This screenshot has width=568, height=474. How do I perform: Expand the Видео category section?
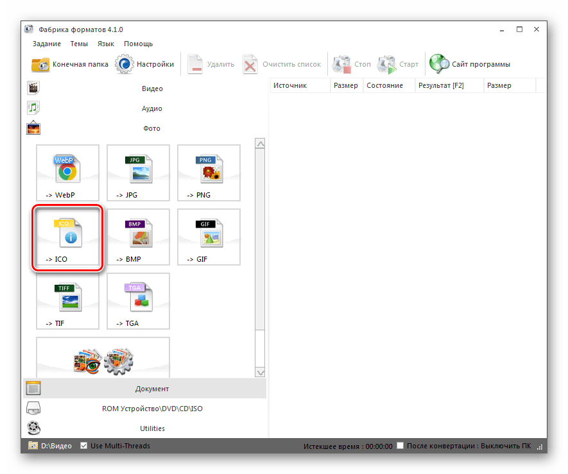pos(145,89)
